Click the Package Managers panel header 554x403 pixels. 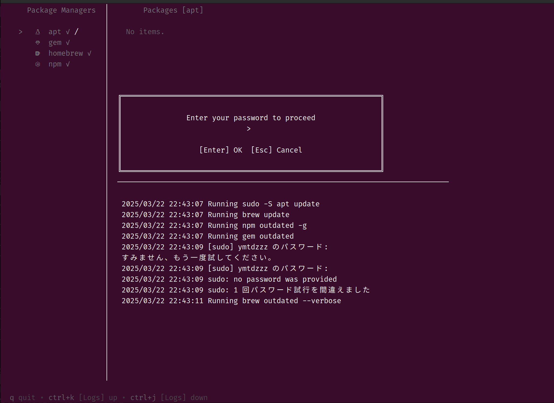pos(61,10)
